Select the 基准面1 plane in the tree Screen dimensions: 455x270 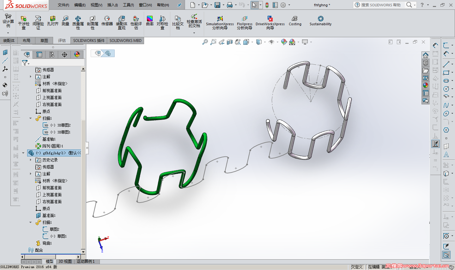[45, 215]
